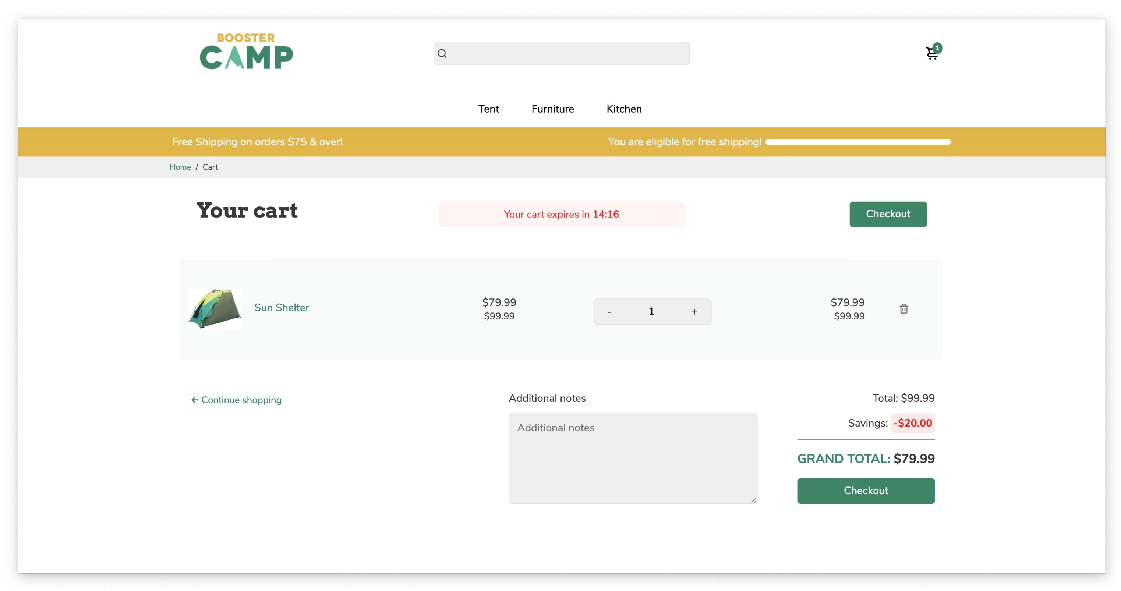Image resolution: width=1121 pixels, height=591 pixels.
Task: Click the search magnifier icon
Action: coord(442,53)
